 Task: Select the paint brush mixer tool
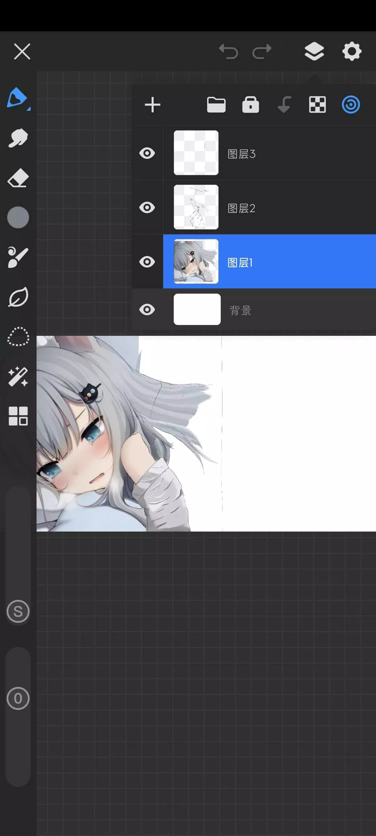pos(18,257)
